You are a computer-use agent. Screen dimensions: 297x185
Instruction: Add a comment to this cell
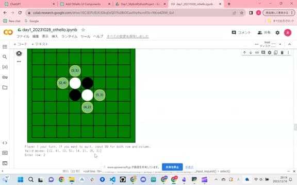tap(263, 52)
